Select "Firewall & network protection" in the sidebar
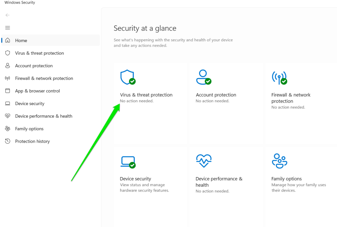 [x=44, y=78]
